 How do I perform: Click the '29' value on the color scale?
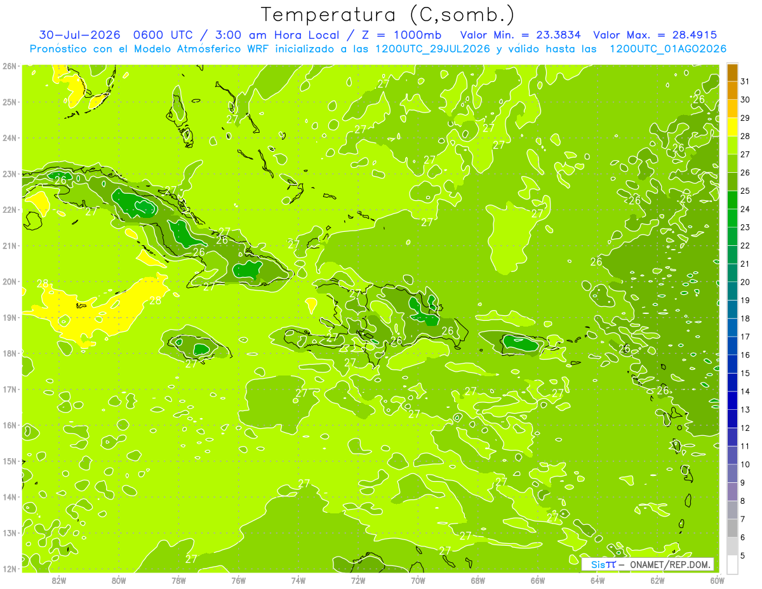745,118
